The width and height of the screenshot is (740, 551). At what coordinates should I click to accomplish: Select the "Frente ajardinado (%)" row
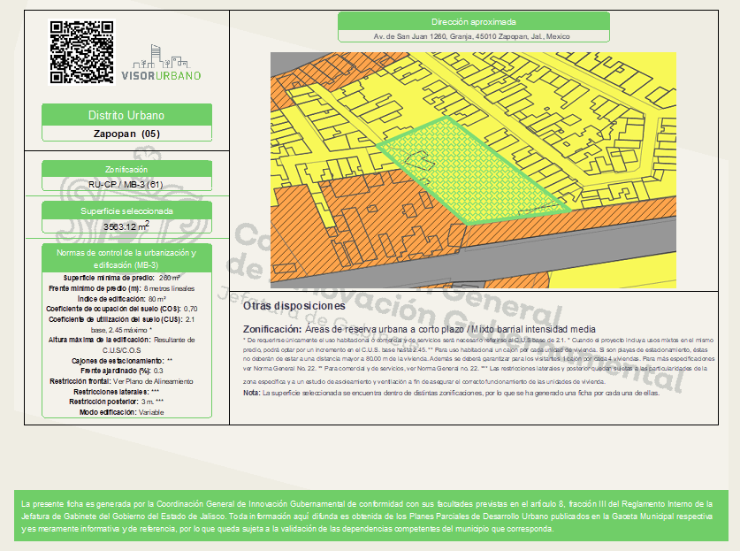pos(122,371)
